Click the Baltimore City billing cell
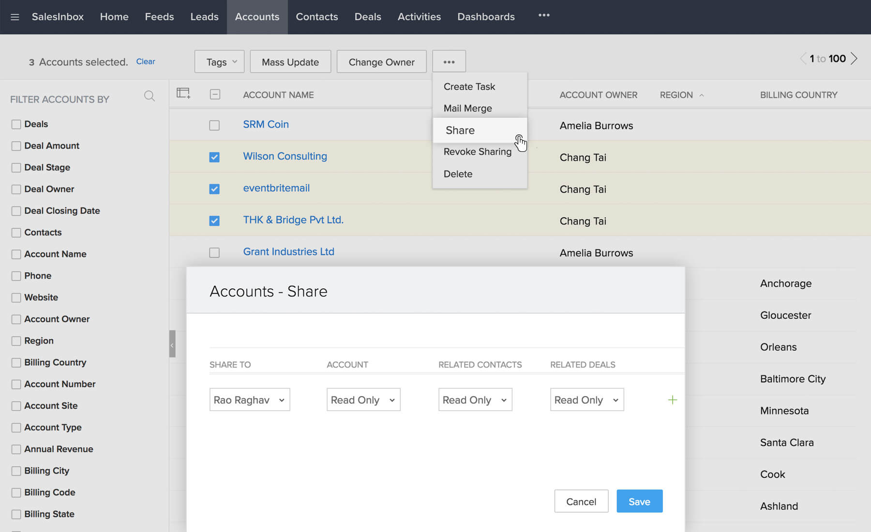This screenshot has width=871, height=532. pos(793,379)
